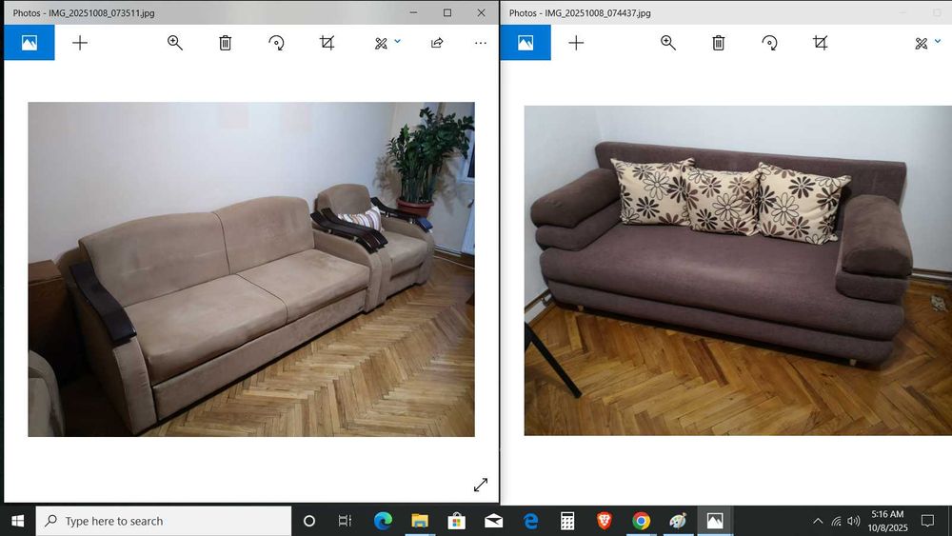Zoom in on the beige sofa photo
Viewport: 952px width, 536px height.
pyautogui.click(x=175, y=43)
